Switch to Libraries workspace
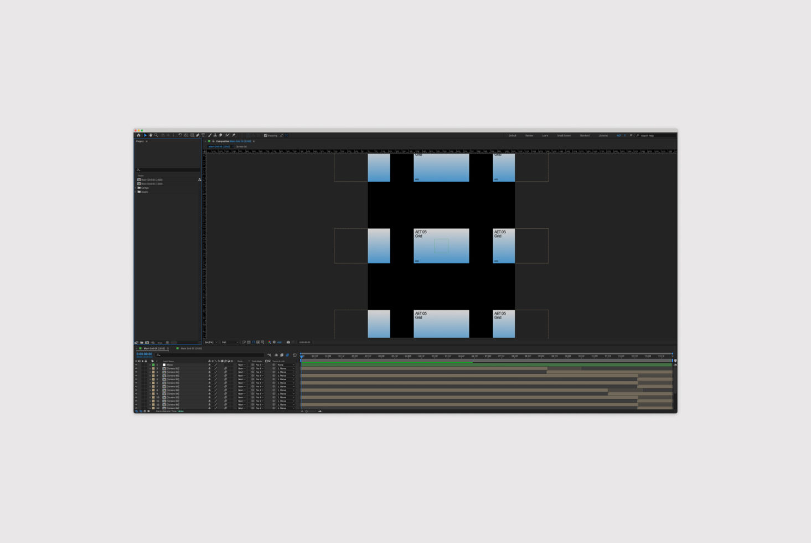This screenshot has height=543, width=811. tap(603, 135)
